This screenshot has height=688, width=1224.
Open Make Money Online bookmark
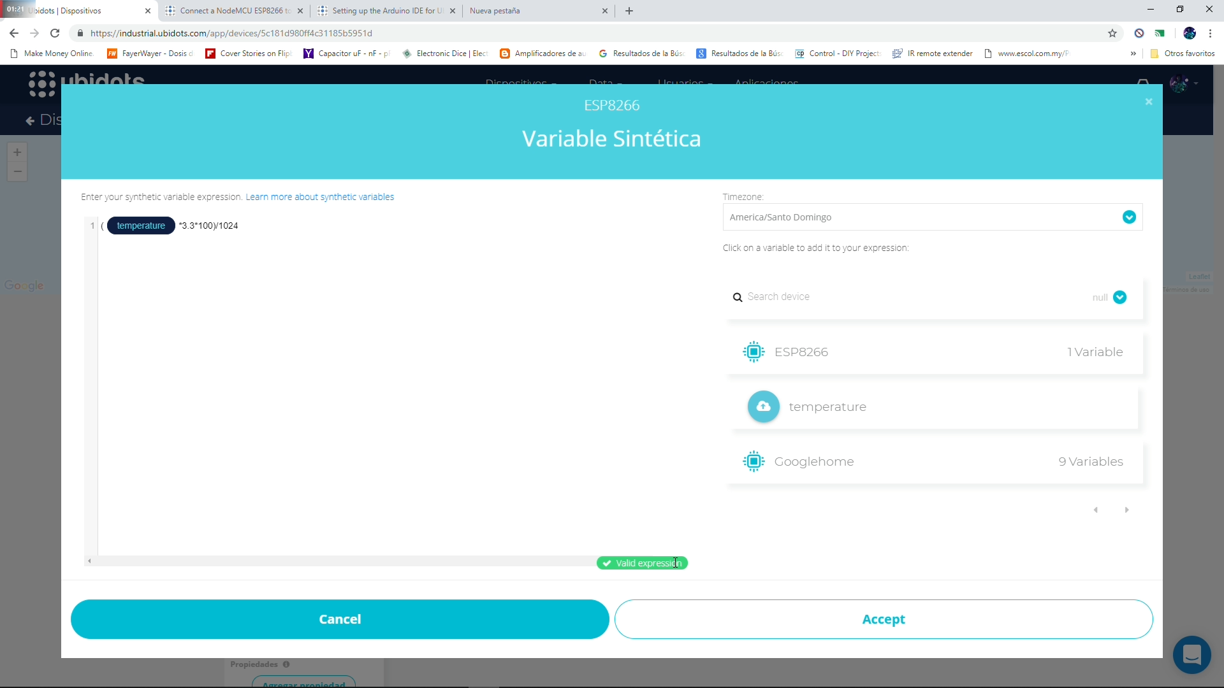[x=52, y=54]
